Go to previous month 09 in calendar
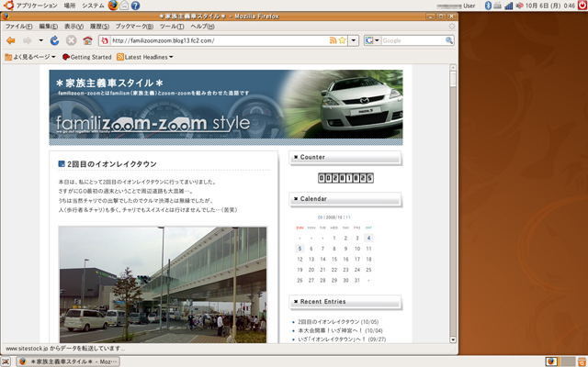 [320, 217]
